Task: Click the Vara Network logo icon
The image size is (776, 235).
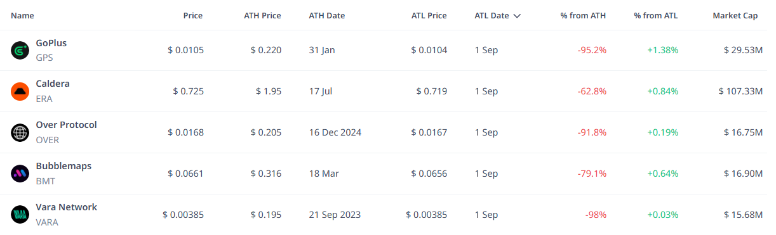Action: click(20, 215)
